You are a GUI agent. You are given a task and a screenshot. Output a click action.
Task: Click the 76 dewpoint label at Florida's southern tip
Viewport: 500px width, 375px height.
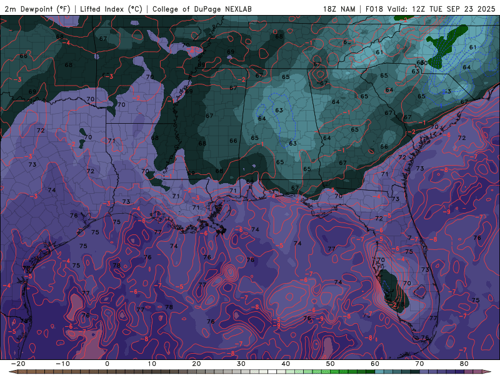[425, 337]
